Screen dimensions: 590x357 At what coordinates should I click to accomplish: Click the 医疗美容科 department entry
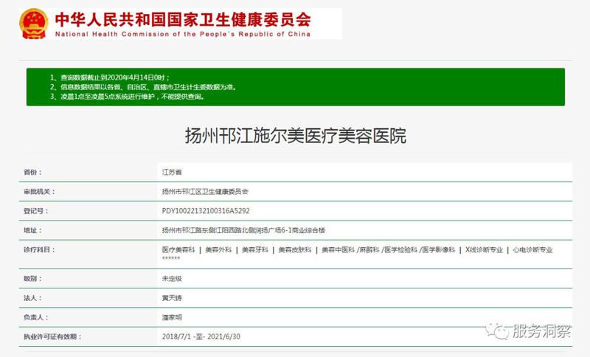tap(178, 250)
